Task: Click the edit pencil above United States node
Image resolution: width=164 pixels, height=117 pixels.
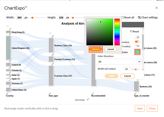Action: 10,86
